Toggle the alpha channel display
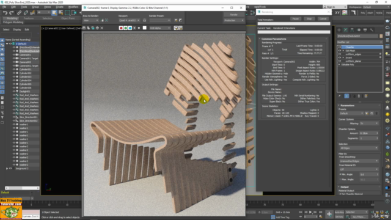Screen dimensions: 391x220 coord(134,28)
